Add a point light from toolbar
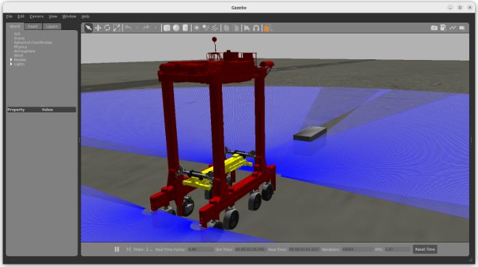Image resolution: width=478 pixels, height=267 pixels. pos(197,28)
